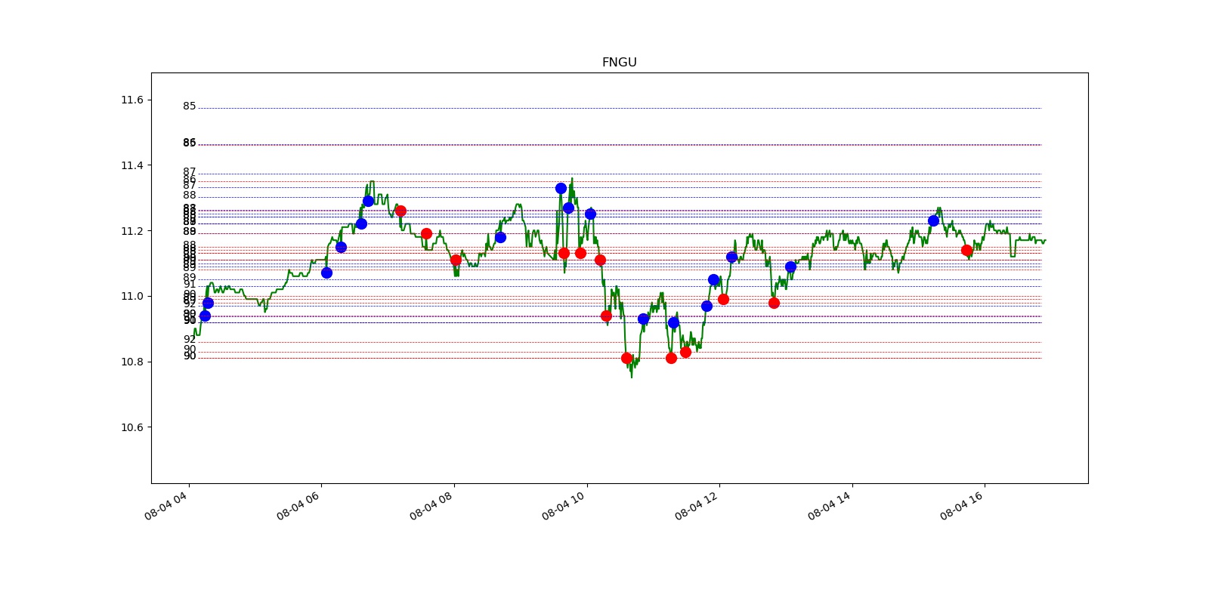Click the 08-04 08 x-axis label

point(431,505)
